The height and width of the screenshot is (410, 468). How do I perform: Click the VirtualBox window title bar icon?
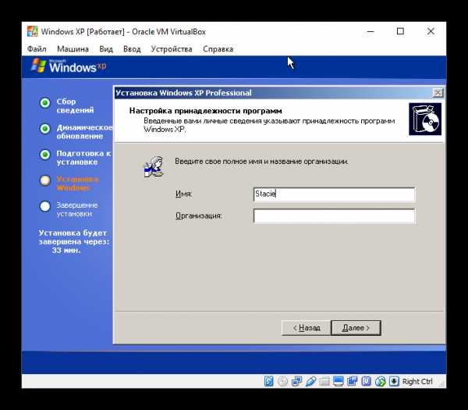pyautogui.click(x=32, y=32)
